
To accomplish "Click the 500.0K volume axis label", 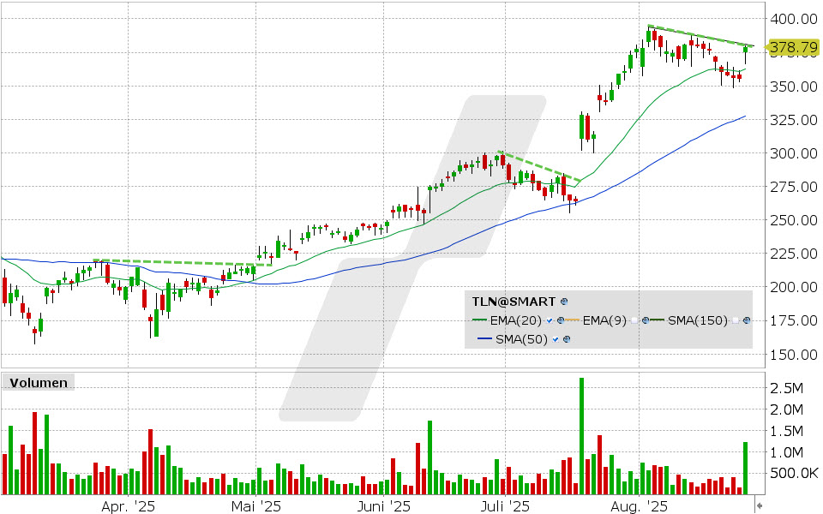I will (793, 474).
